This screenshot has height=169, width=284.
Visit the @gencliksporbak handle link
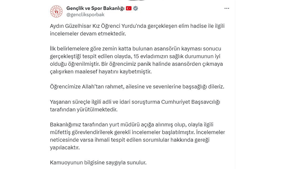coord(85,15)
